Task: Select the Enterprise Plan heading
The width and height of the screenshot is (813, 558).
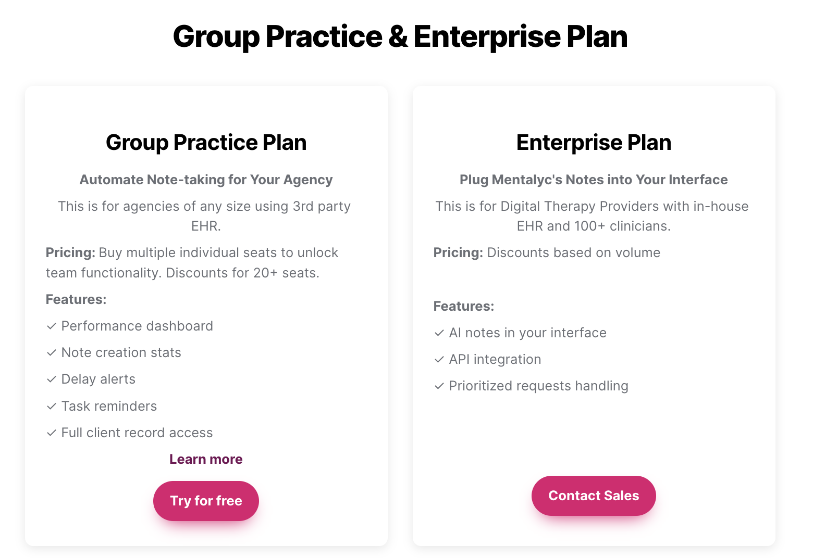Action: click(594, 142)
